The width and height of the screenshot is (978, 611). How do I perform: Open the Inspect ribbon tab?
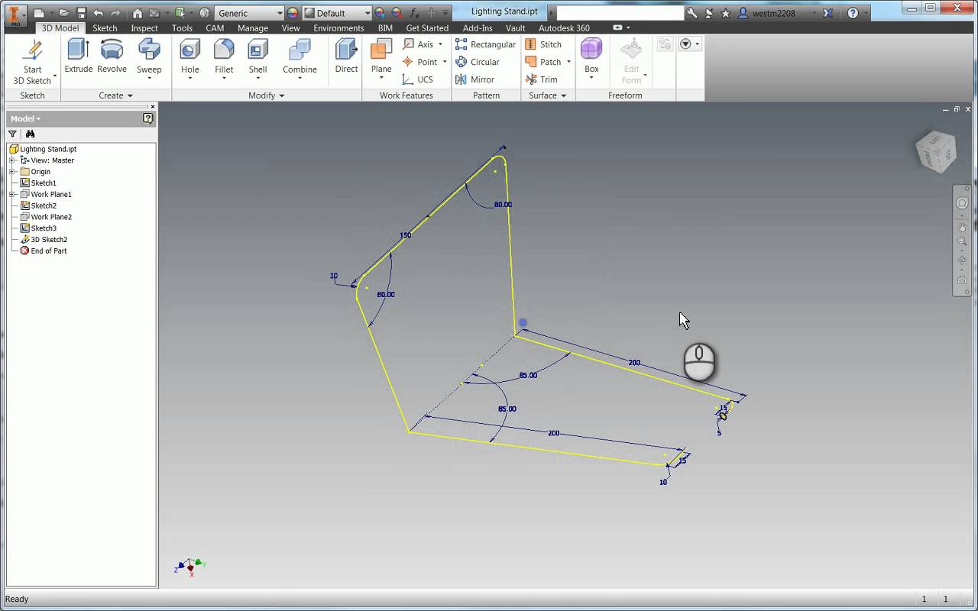pos(144,27)
